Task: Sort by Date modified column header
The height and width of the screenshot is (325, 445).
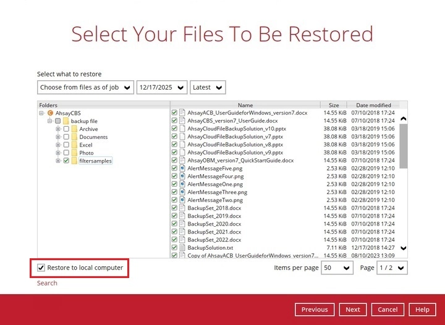Action: click(373, 105)
